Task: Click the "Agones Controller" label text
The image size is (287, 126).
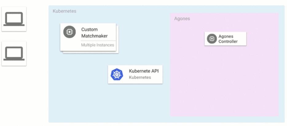Action: point(228,39)
